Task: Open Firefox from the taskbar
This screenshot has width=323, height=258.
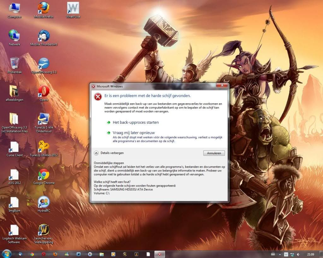Action: [x=55, y=254]
